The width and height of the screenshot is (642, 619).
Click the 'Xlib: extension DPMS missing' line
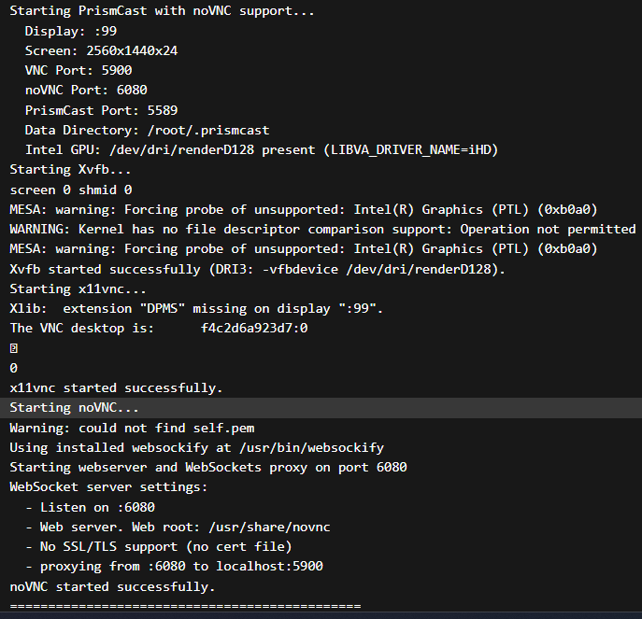(196, 308)
